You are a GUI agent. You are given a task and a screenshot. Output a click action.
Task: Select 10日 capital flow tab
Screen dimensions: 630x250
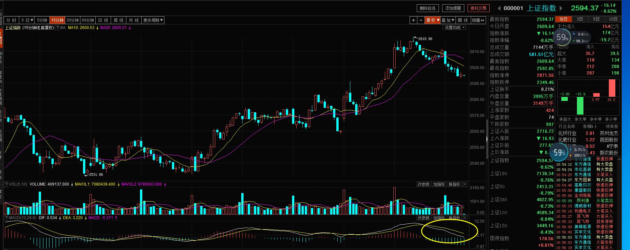point(613,19)
